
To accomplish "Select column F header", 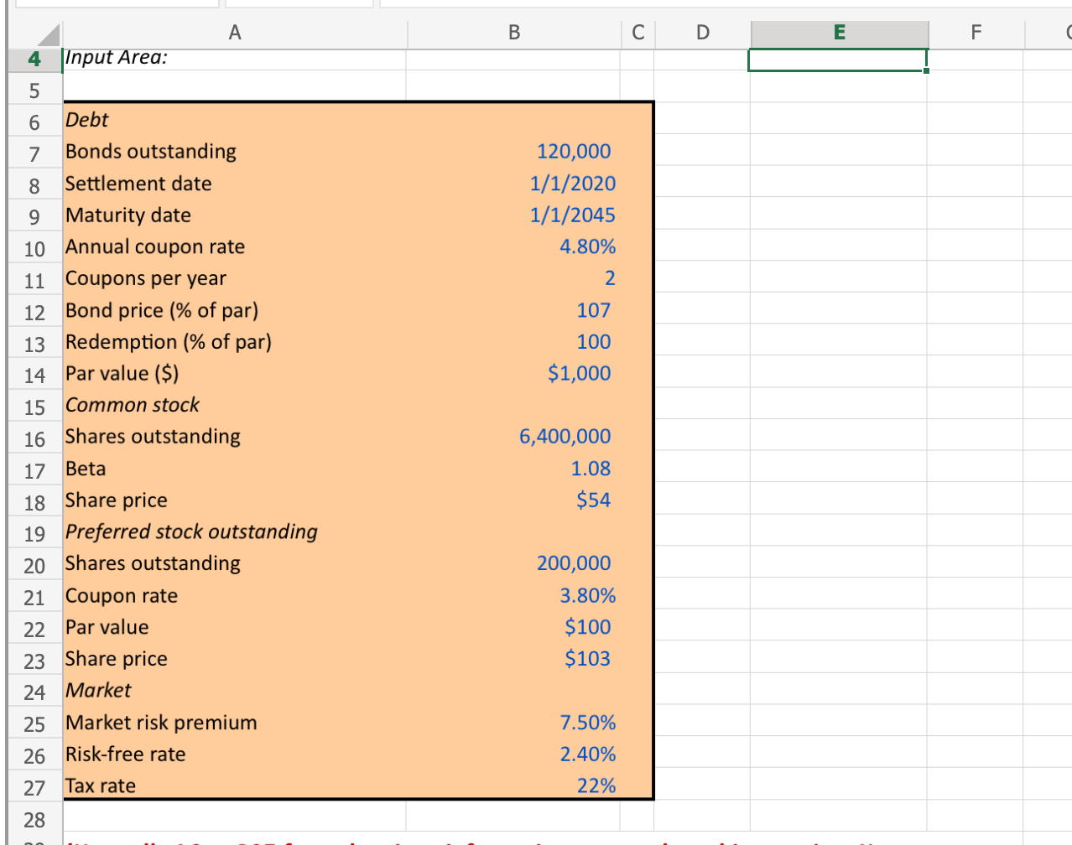I will click(x=976, y=33).
